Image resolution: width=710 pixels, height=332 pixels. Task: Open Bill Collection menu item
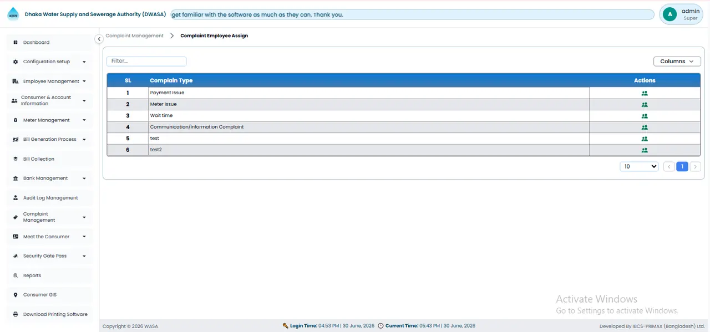[49, 159]
